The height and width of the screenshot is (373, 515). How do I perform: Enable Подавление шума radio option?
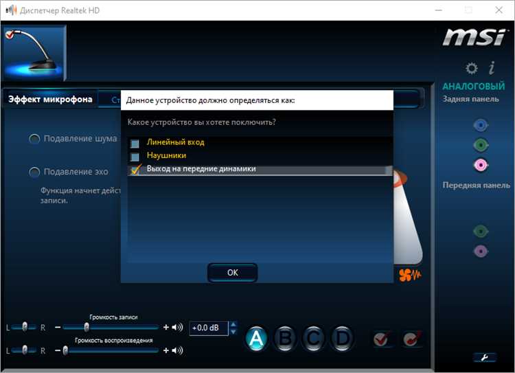[34, 139]
